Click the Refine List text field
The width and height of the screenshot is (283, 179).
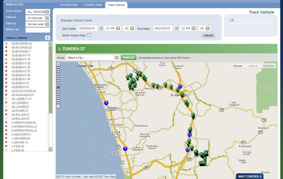37,30
